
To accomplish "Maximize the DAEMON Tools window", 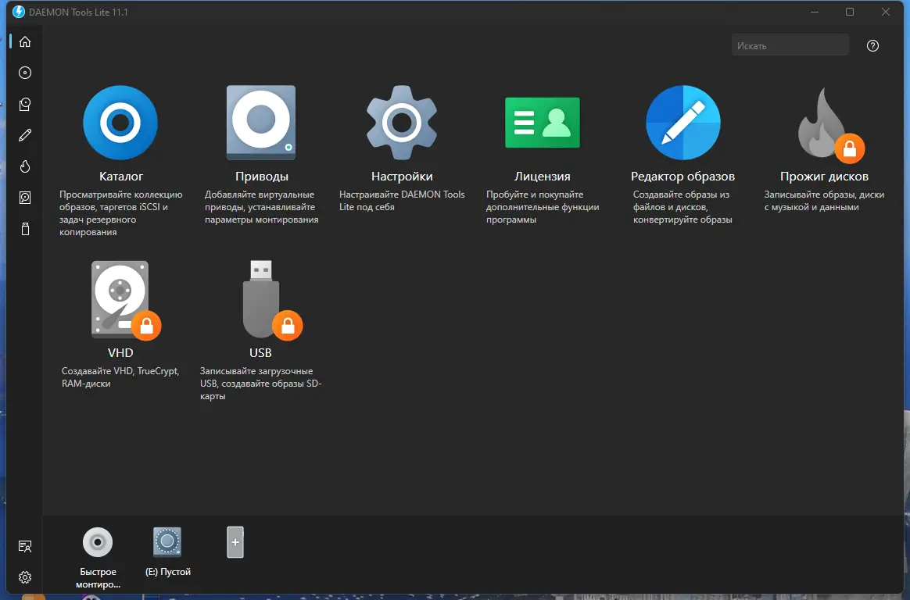I will click(850, 12).
